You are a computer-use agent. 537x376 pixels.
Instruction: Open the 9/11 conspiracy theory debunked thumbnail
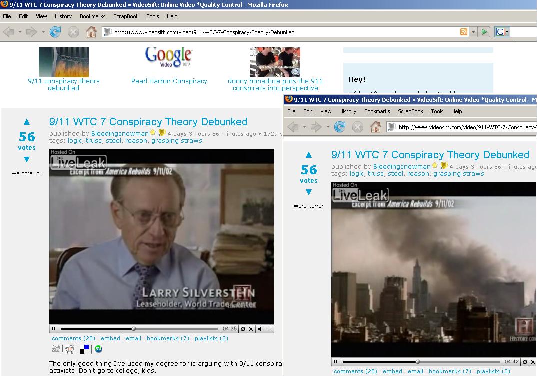[x=63, y=62]
